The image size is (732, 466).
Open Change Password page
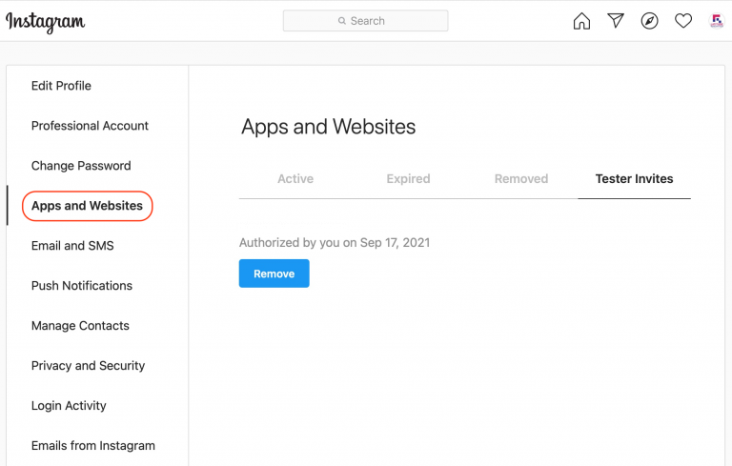pyautogui.click(x=81, y=166)
